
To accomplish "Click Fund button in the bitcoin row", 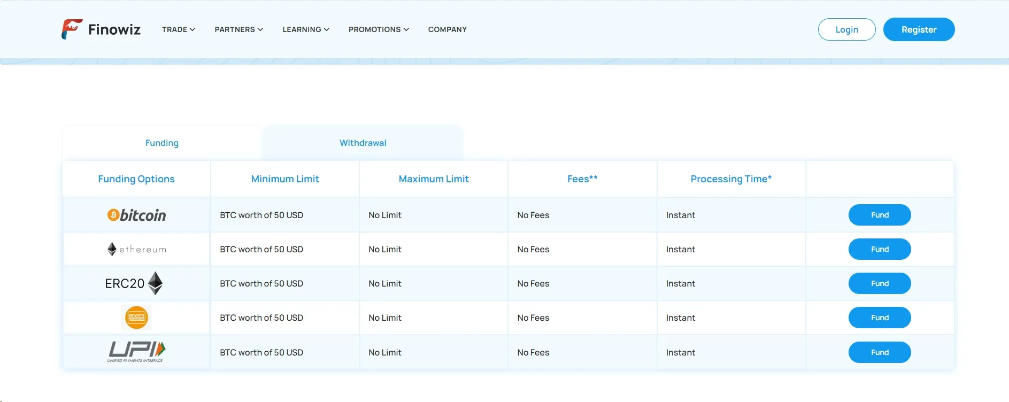I will coord(880,215).
